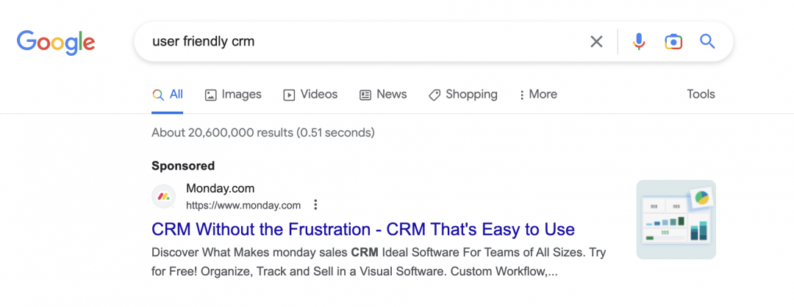Open the News results tab
Screen dimensions: 794x307
[383, 95]
